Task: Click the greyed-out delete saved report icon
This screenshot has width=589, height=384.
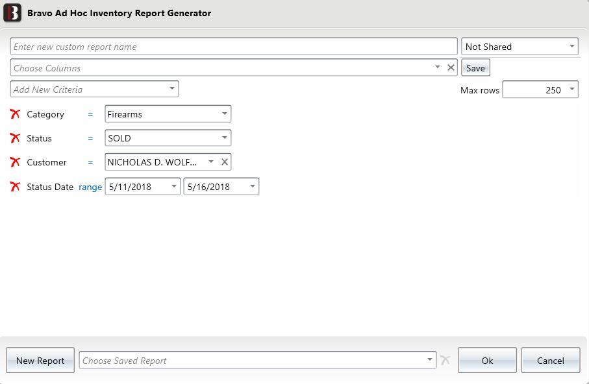Action: click(445, 361)
